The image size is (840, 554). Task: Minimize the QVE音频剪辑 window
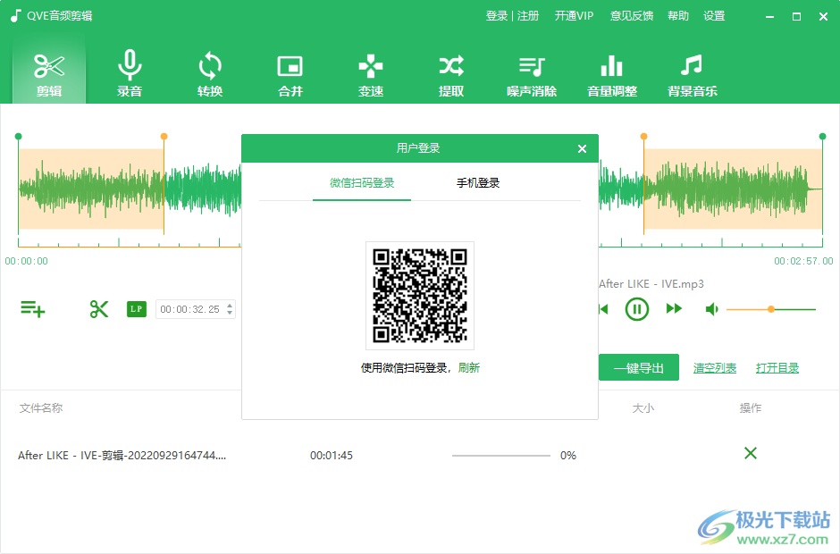point(769,17)
